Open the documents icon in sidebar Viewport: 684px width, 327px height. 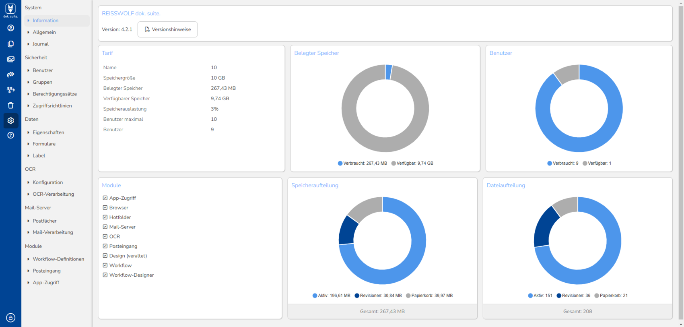click(10, 43)
